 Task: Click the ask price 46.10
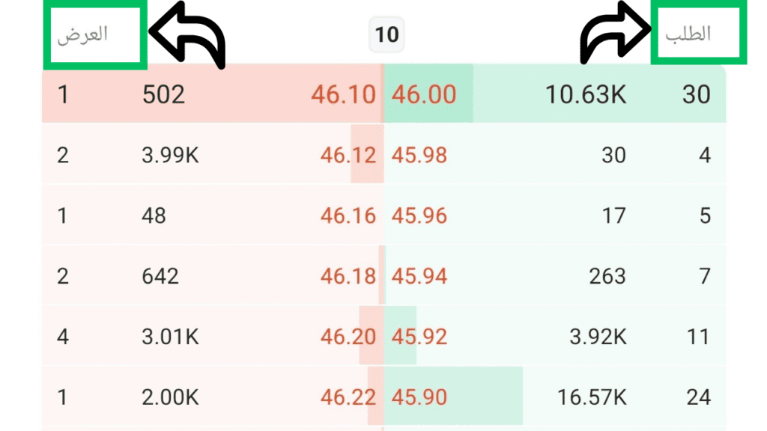[x=343, y=94]
